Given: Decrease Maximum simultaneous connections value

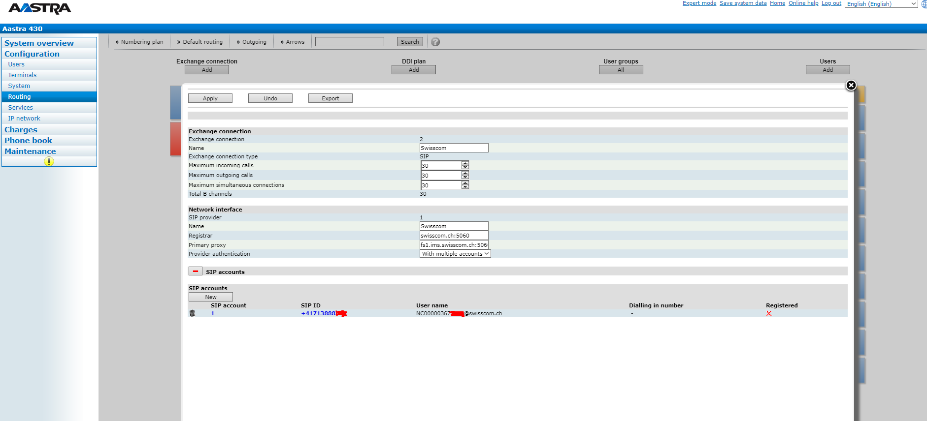Looking at the screenshot, I should (x=465, y=187).
